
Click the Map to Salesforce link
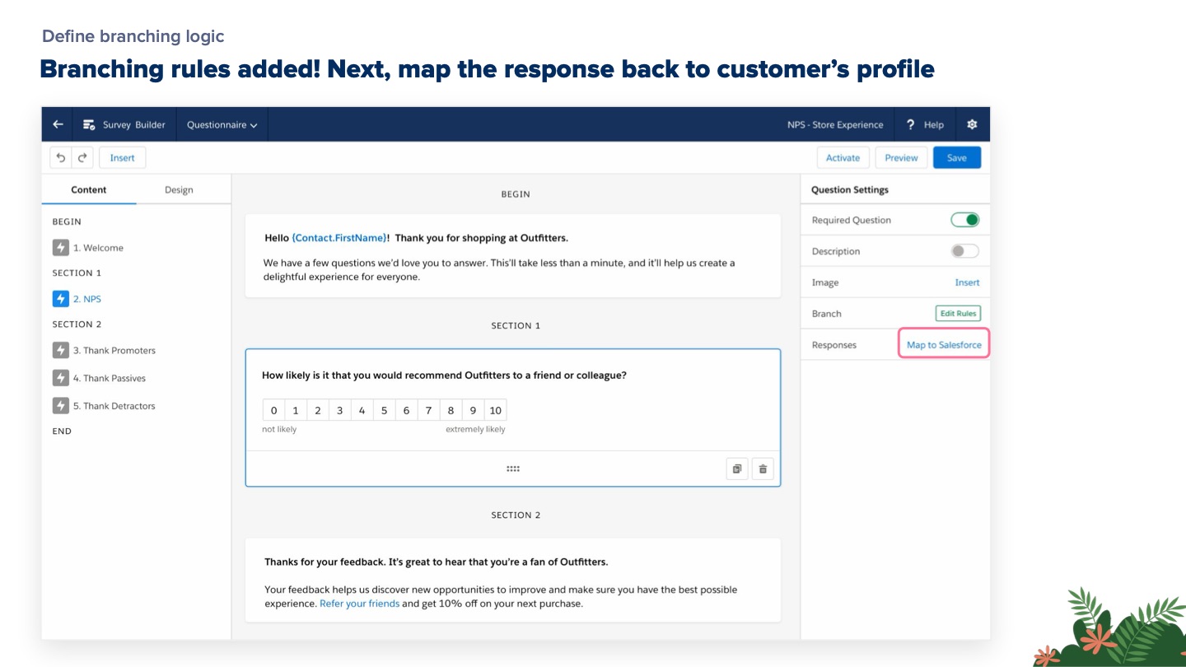[944, 345]
